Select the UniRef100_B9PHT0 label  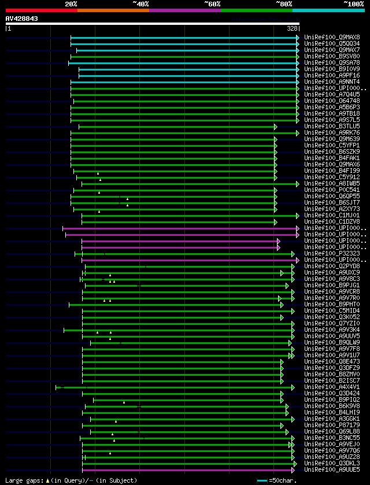coord(332,305)
